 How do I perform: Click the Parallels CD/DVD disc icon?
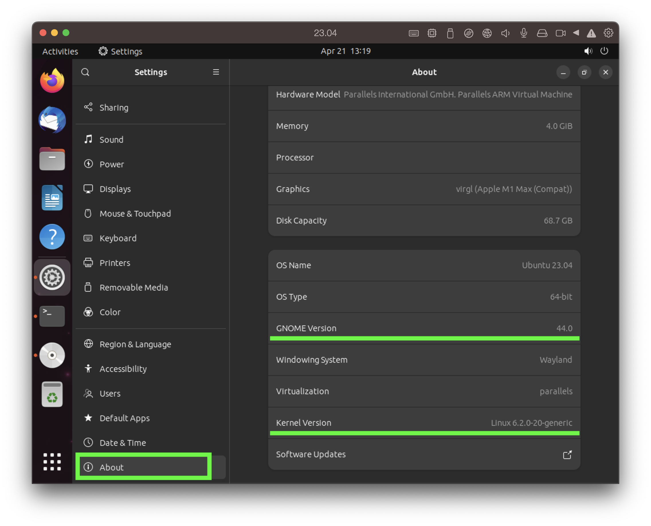(468, 33)
